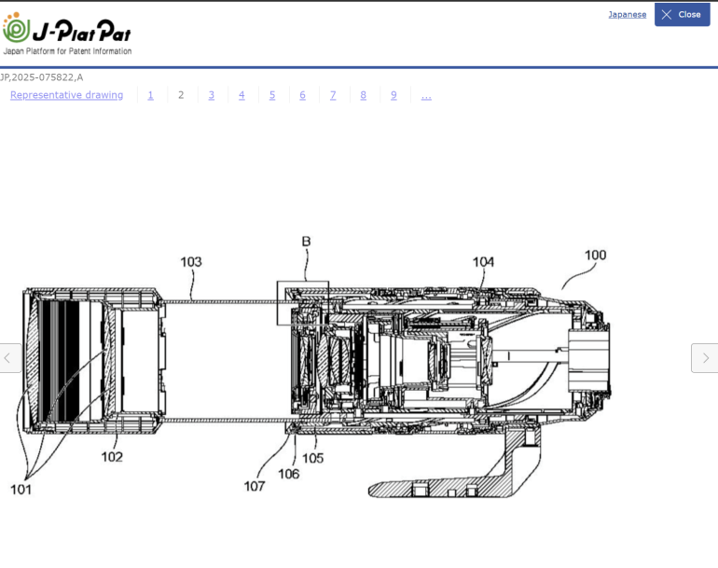Click reference label 100 in drawing
The width and height of the screenshot is (718, 568).
(595, 256)
